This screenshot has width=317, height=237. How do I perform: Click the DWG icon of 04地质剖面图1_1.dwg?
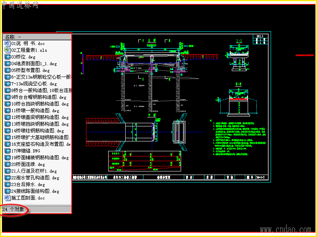pos(8,64)
